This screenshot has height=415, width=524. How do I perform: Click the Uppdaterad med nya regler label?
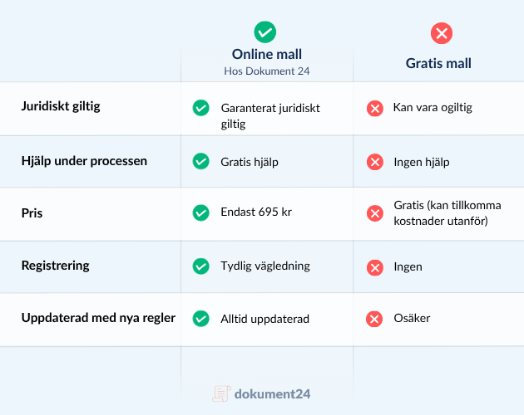pos(98,318)
